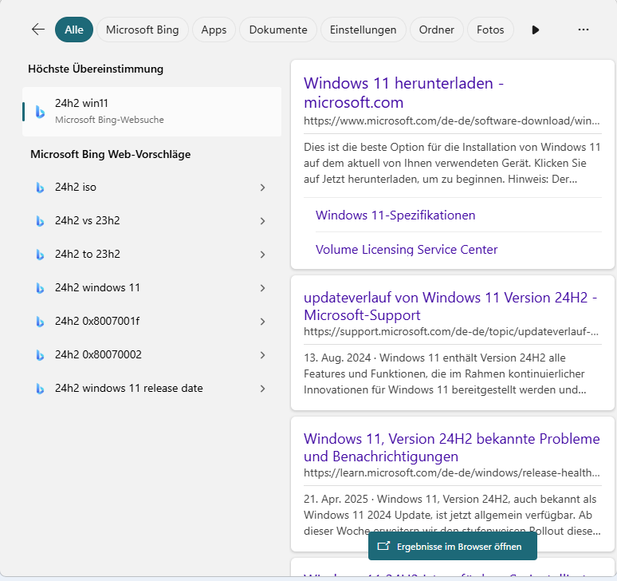The height and width of the screenshot is (581, 617).
Task: Click the Bing icon beside 24h2 win11
Action: 40,112
